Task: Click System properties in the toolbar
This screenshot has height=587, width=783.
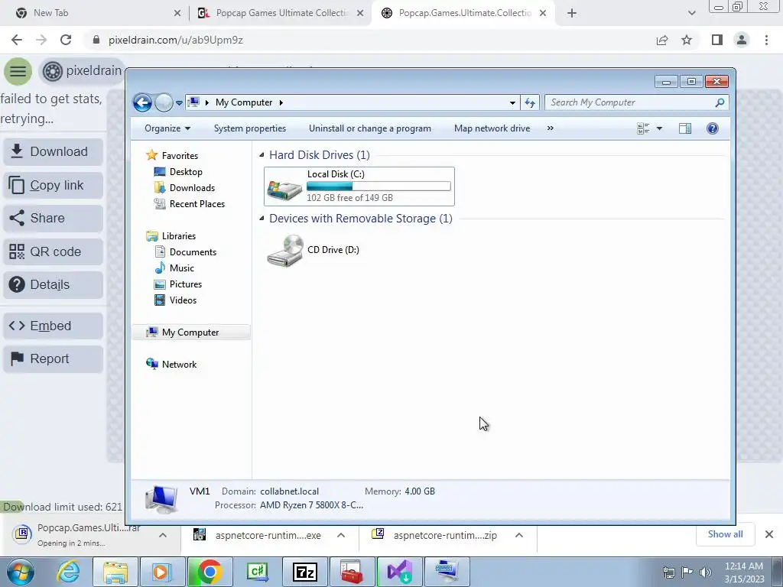Action: tap(250, 128)
